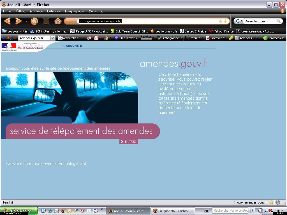Toggle bookmark star in address bar
Screen dimensions: 287x215
[220, 21]
